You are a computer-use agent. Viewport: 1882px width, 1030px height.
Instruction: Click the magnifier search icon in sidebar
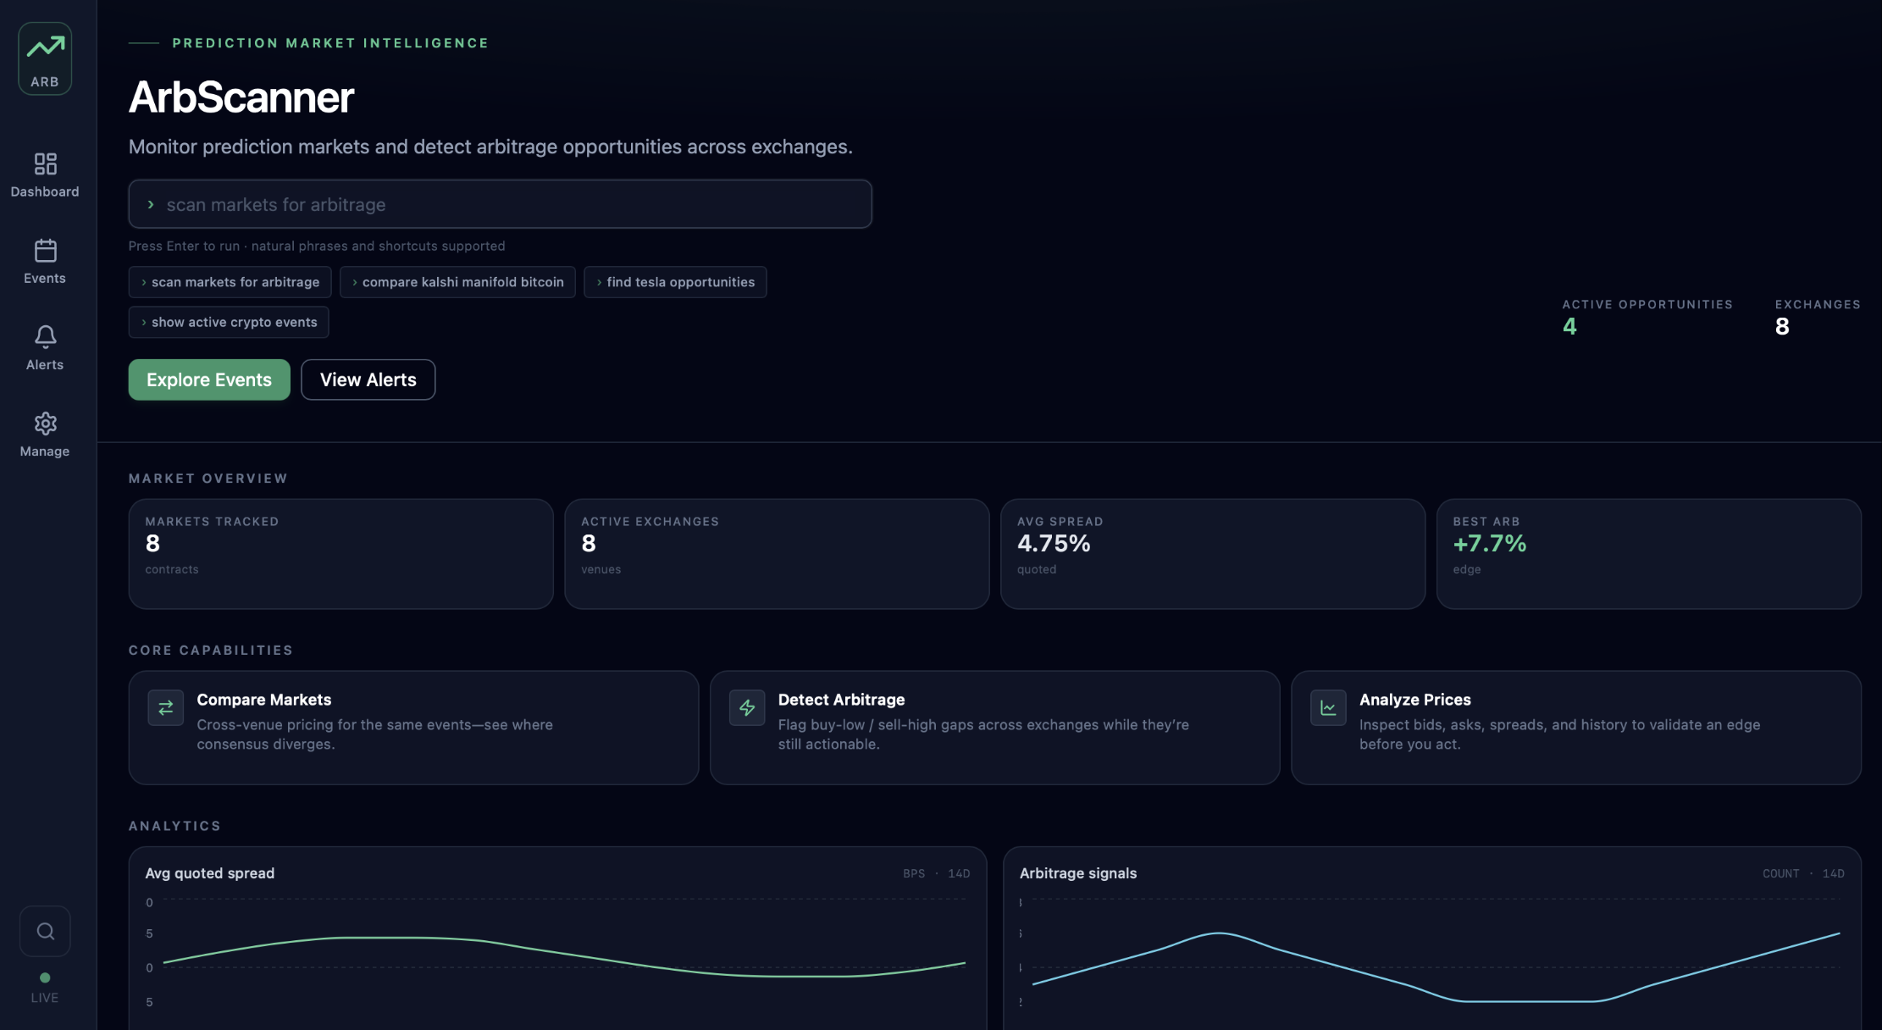tap(45, 931)
